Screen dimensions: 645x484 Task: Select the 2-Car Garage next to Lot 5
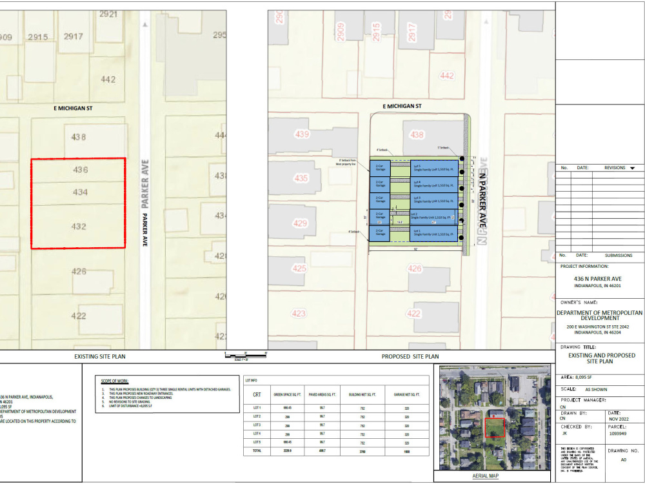(380, 168)
